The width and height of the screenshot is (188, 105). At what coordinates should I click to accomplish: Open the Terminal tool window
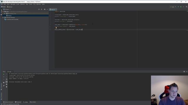point(18,102)
